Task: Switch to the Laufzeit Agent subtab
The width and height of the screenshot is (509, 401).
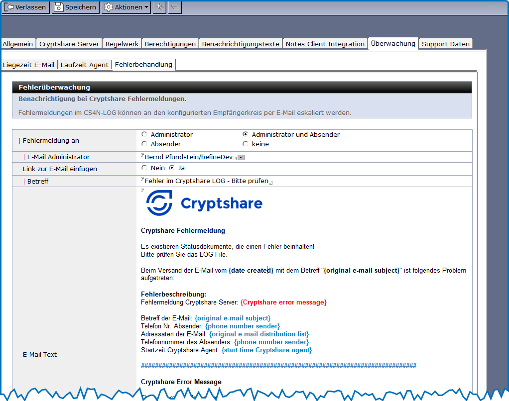Action: [85, 65]
